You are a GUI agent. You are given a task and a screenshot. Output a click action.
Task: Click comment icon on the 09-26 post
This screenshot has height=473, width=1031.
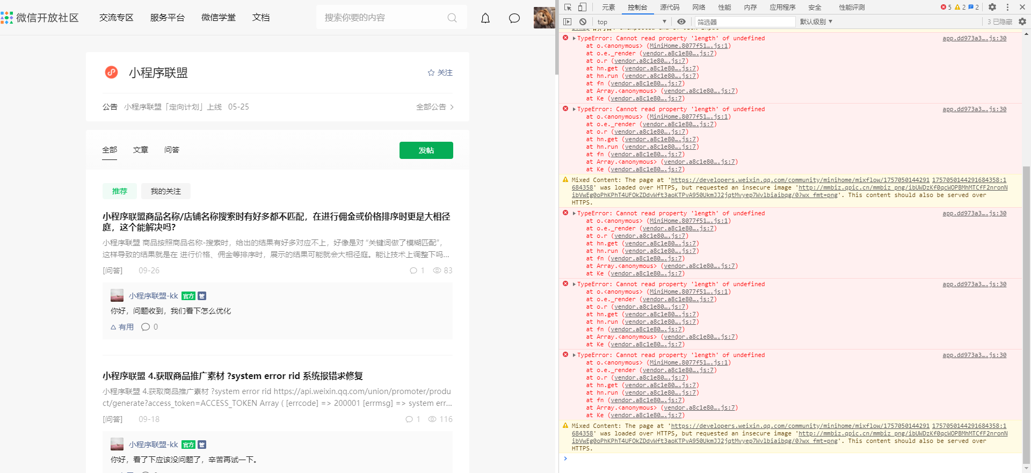coord(413,271)
